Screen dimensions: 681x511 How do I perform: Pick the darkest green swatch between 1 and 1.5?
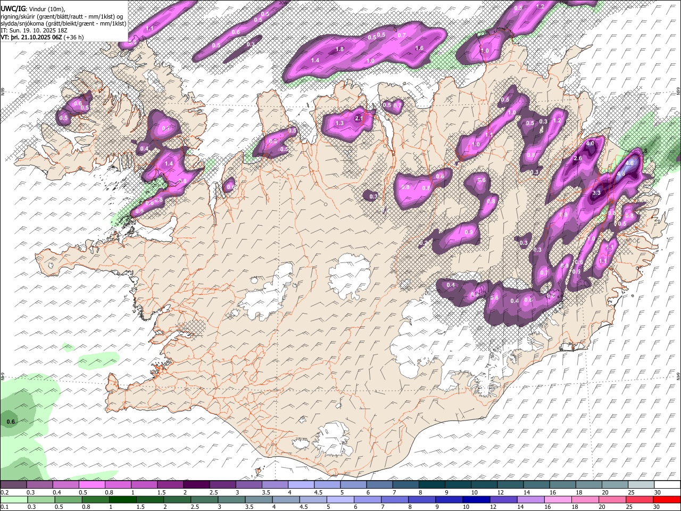(x=122, y=499)
